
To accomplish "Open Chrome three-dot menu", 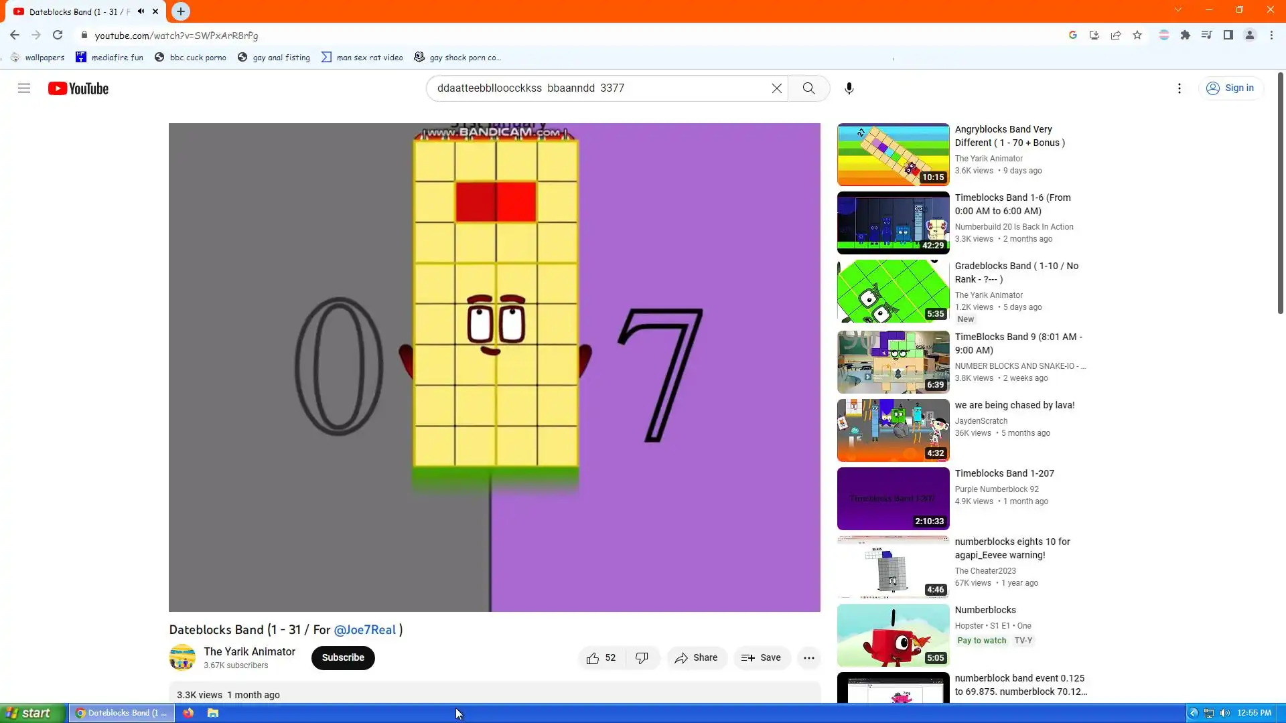I will coord(1271,35).
